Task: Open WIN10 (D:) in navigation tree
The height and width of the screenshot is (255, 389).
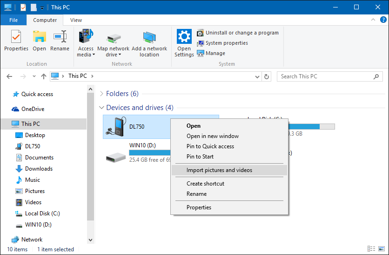Action: [x=34, y=224]
